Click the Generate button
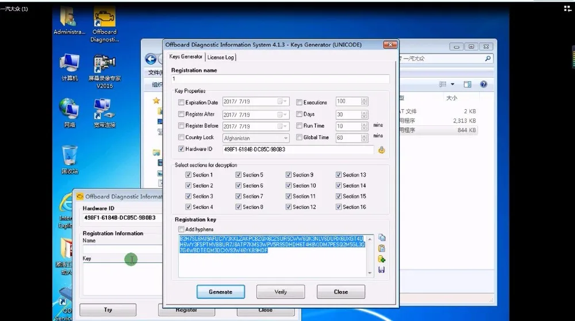 tap(220, 292)
